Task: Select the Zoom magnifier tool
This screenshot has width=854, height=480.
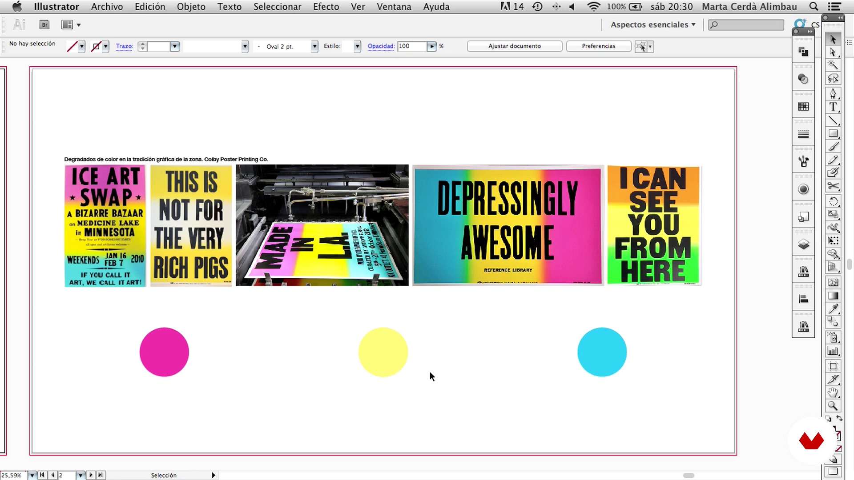Action: [x=833, y=406]
